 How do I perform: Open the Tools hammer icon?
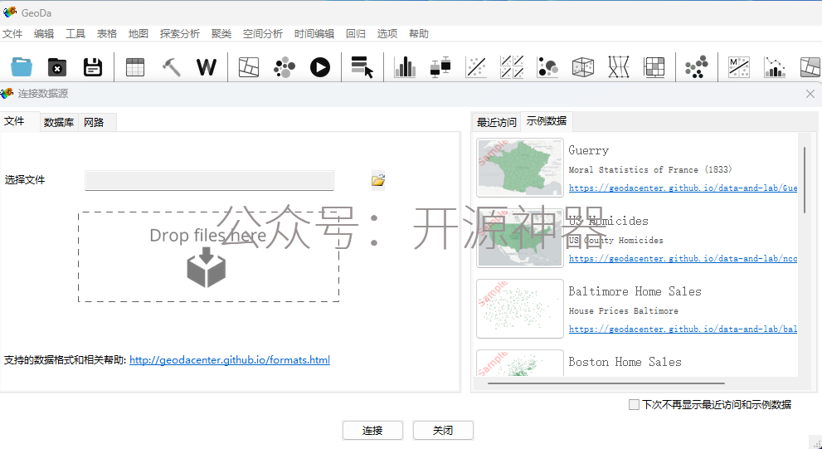click(x=171, y=67)
